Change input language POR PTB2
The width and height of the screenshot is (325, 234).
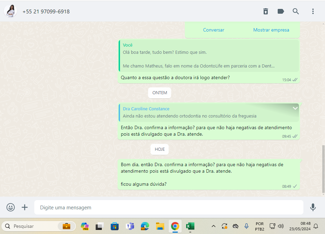(260, 226)
